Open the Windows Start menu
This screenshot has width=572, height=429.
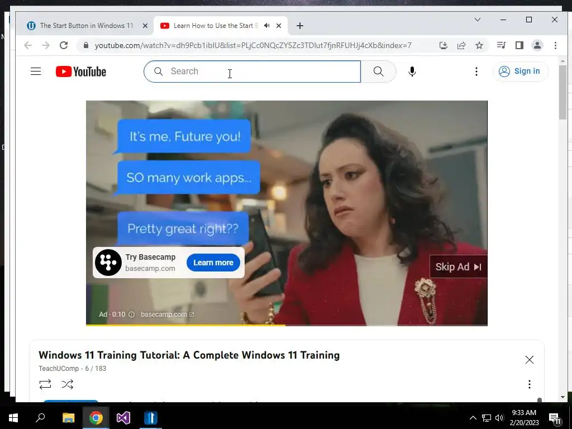[13, 418]
